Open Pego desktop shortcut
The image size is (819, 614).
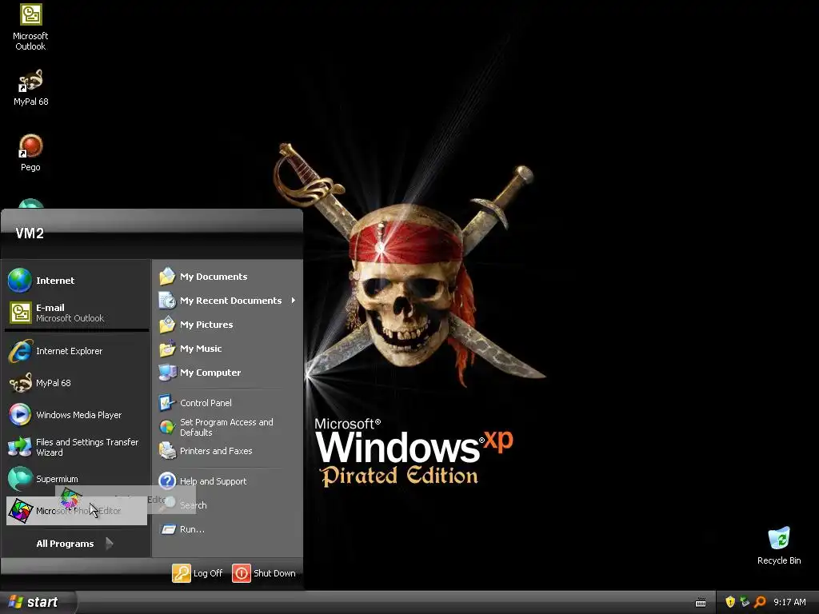(x=30, y=153)
